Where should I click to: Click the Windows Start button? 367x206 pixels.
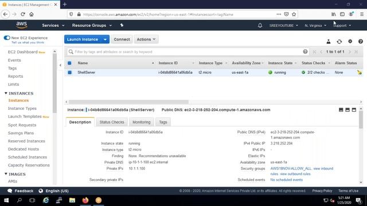[x=6, y=200]
